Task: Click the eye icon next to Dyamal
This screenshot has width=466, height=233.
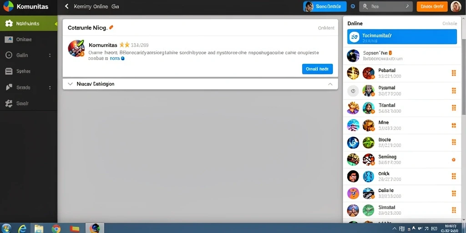Action: (353, 91)
